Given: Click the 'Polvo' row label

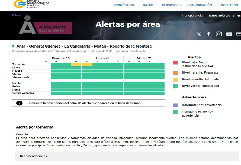Looking at the screenshot, I should click(x=16, y=87).
